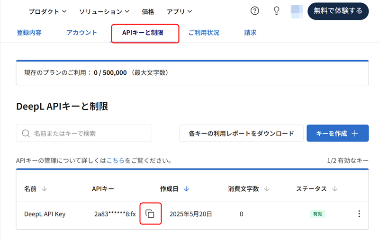Open the 価格 page
379x241 pixels.
pos(148,11)
